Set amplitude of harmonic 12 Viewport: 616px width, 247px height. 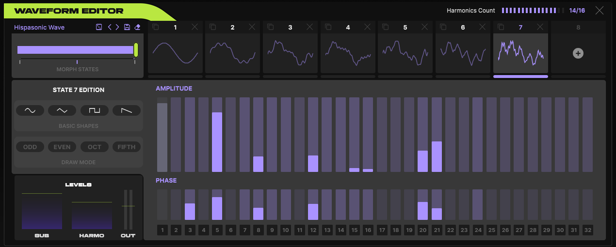[x=313, y=135]
